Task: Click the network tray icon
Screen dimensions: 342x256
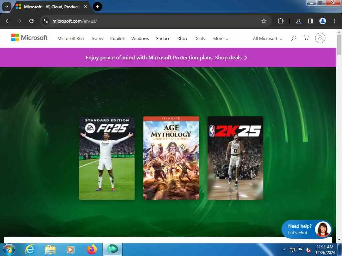Action: (292, 250)
